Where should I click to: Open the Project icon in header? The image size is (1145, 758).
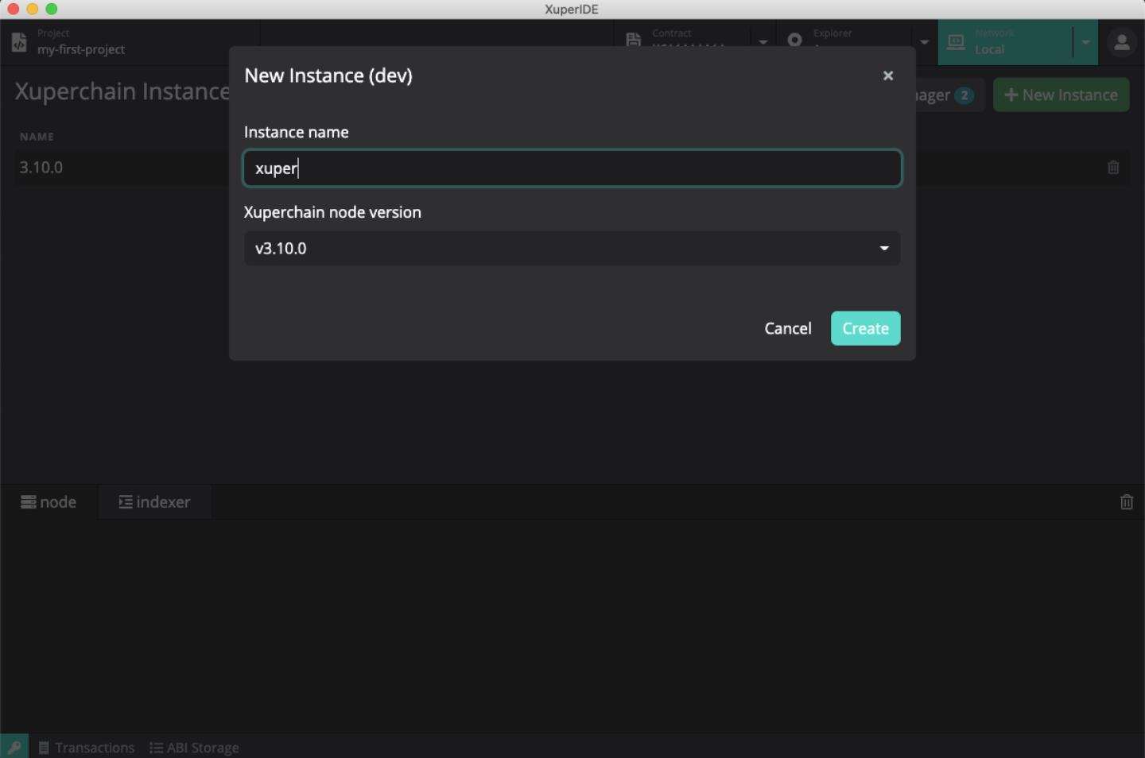coord(19,42)
